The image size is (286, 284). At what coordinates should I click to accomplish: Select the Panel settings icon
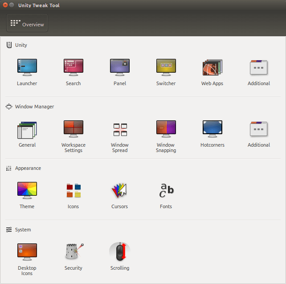pos(120,67)
